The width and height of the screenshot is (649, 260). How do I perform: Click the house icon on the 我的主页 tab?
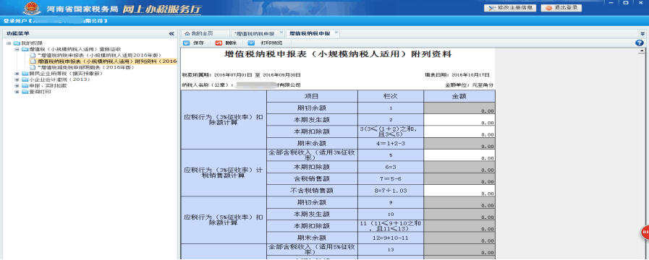(x=187, y=33)
